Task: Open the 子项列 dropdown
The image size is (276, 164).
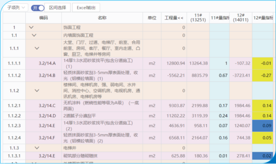Action: [16, 8]
